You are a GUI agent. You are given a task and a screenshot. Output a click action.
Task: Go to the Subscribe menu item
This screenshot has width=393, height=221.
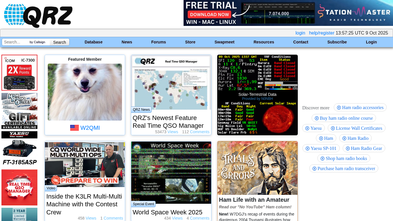click(337, 42)
